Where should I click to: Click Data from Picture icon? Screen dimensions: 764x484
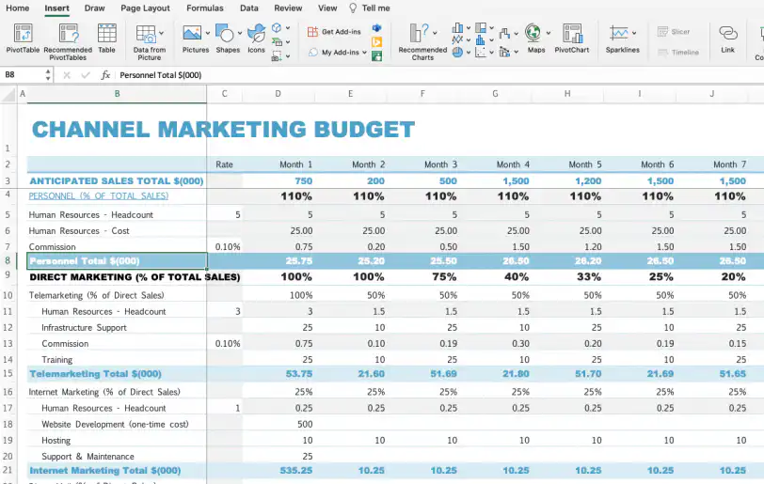click(x=146, y=34)
